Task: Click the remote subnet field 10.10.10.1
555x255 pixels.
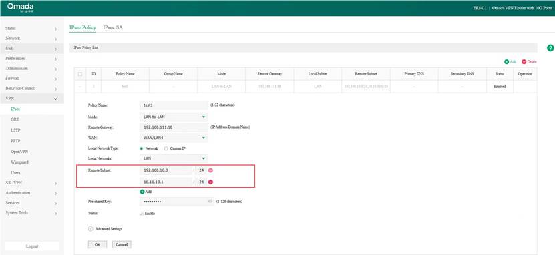Action: 166,182
